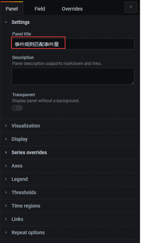The height and width of the screenshot is (243, 141).
Task: Toggle the Transparent background switch
Action: tap(17, 108)
